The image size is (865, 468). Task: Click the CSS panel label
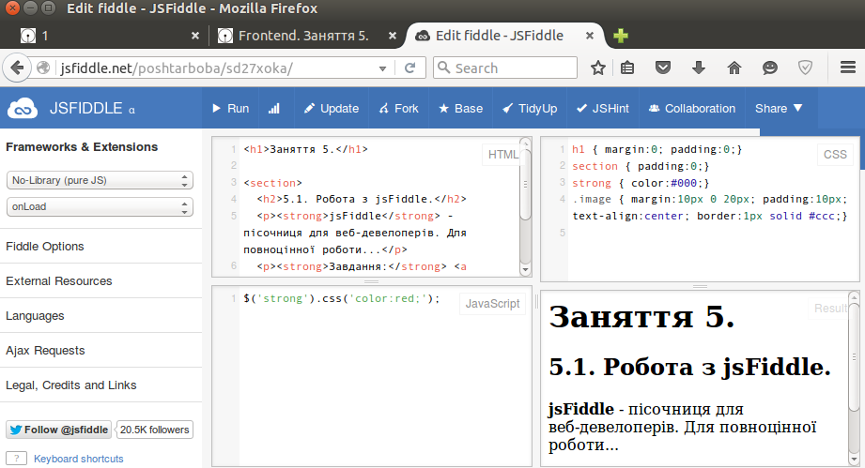tap(835, 155)
